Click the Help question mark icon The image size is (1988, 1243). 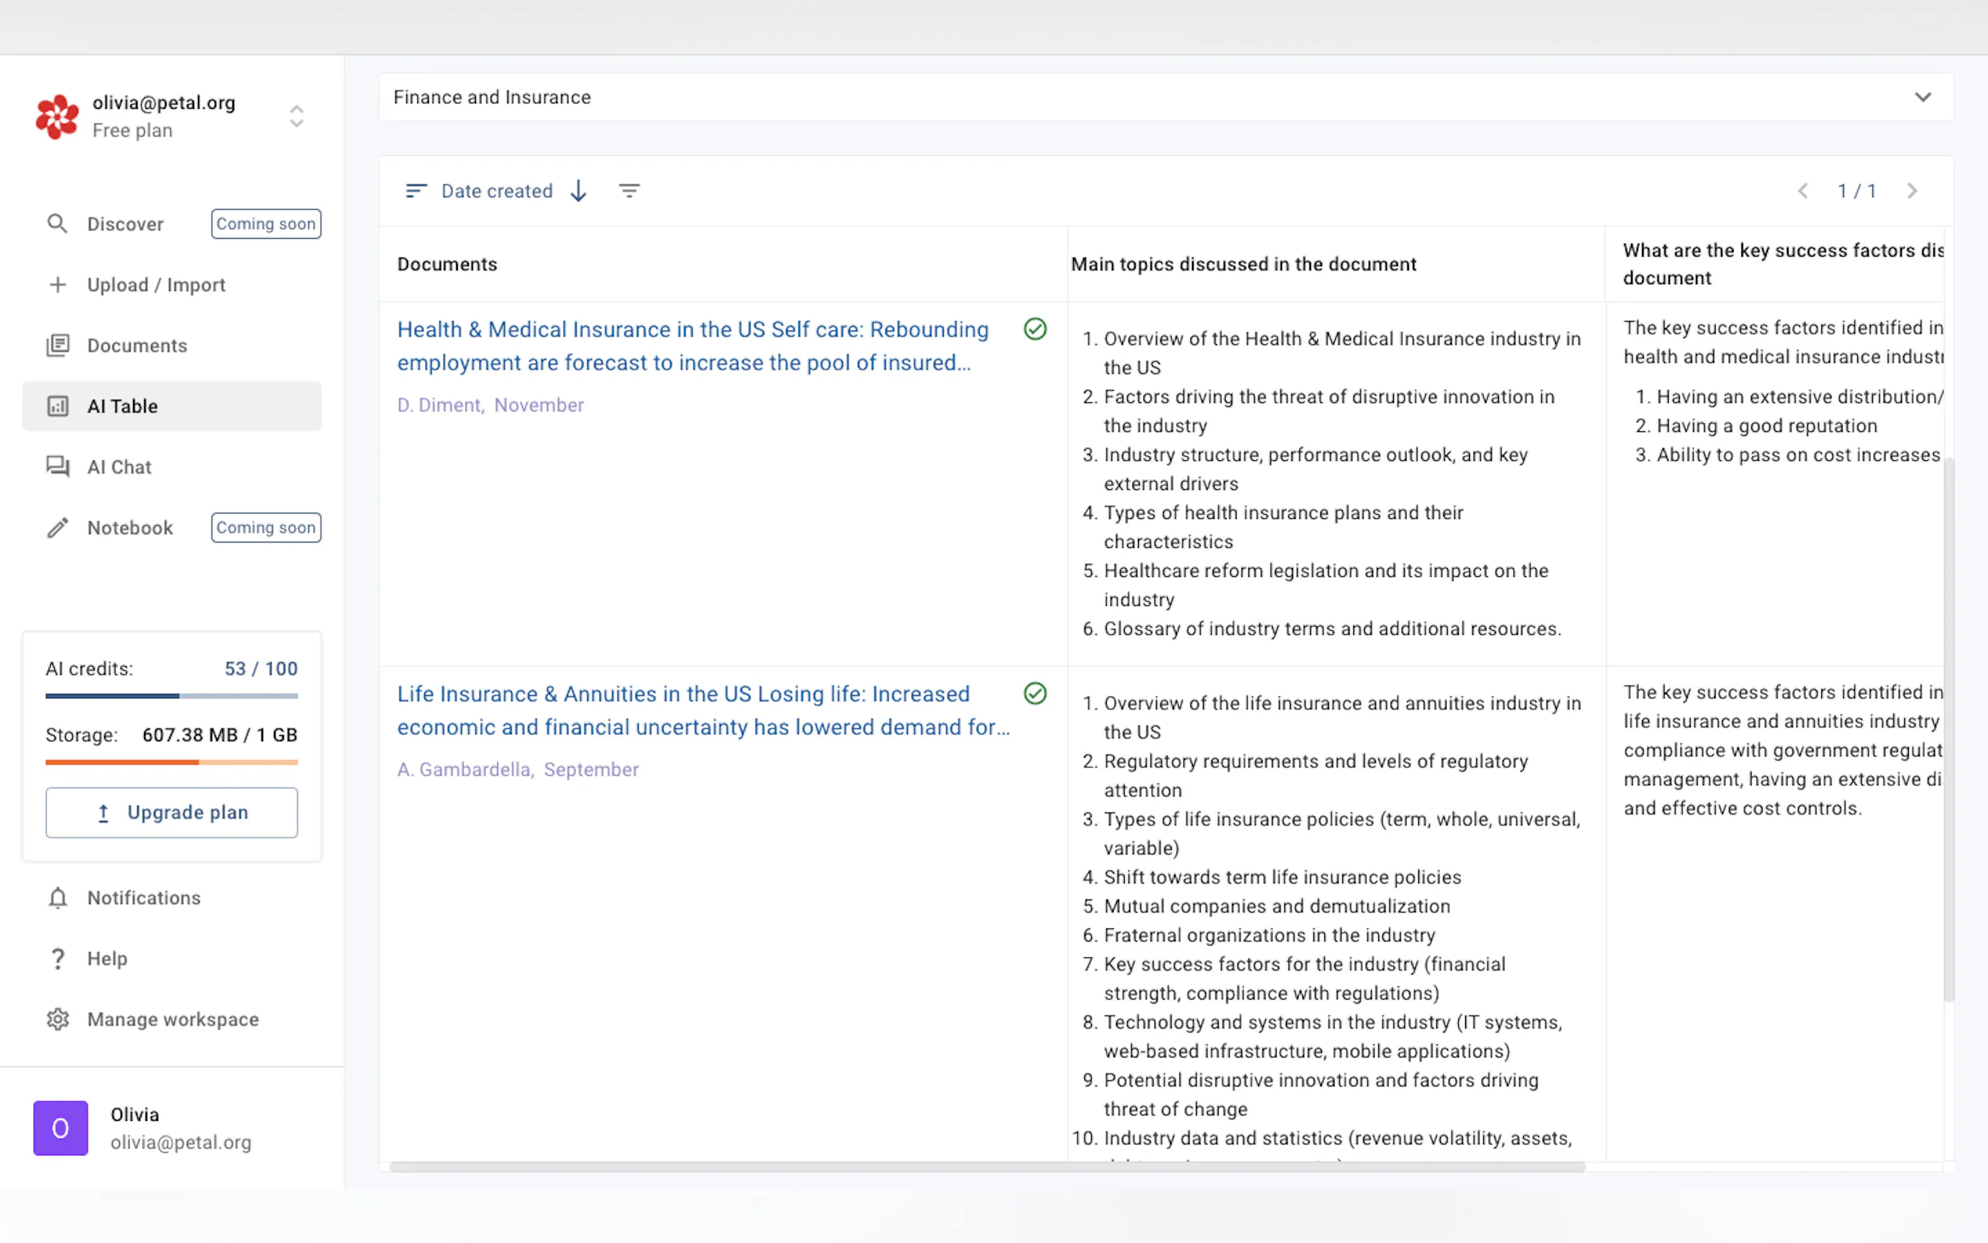(x=56, y=959)
